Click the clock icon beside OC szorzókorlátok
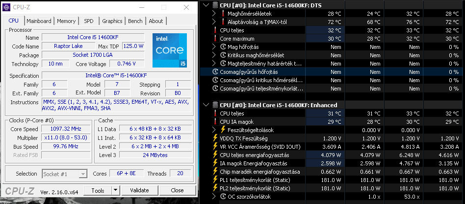The image size is (465, 204). 223,196
